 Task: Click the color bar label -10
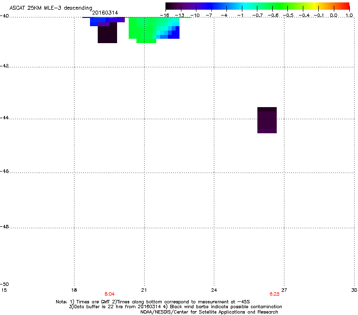(195, 16)
